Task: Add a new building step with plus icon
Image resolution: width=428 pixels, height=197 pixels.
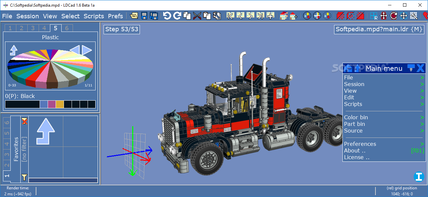Action: [x=270, y=16]
